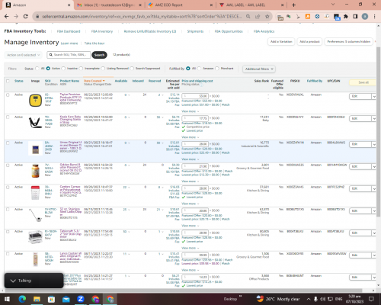The height and width of the screenshot is (305, 381).
Task: Select the Search Suppressed radio button
Action: pos(132,69)
